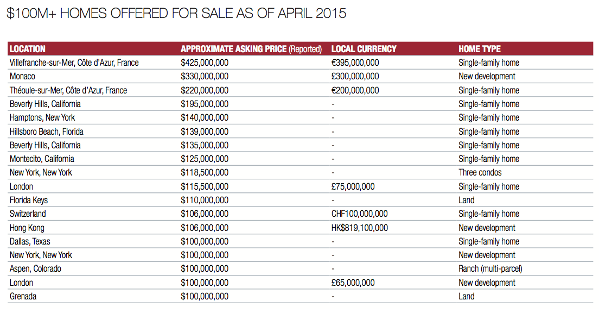Image resolution: width=599 pixels, height=313 pixels.
Task: Select the HOME TYPE column header
Action: click(479, 49)
